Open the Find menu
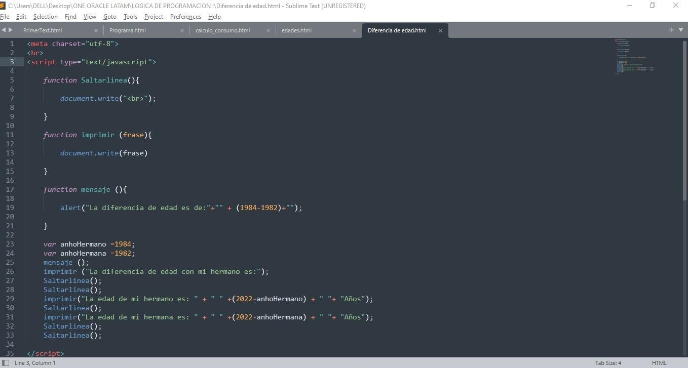The image size is (688, 368). pyautogui.click(x=70, y=17)
